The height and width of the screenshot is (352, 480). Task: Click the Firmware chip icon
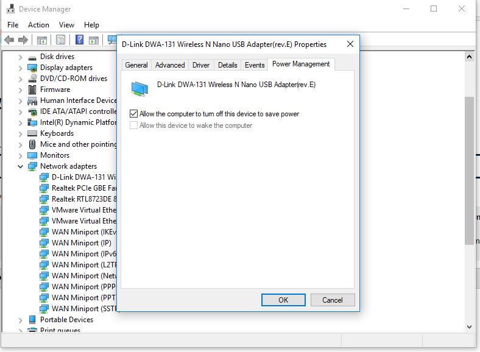click(32, 90)
